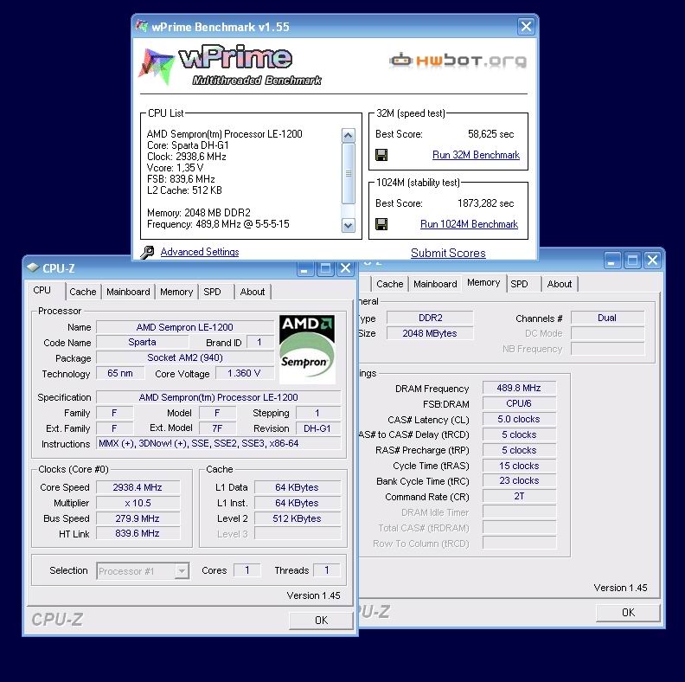Click the Submit Scores link
Image resolution: width=685 pixels, height=682 pixels.
(448, 253)
